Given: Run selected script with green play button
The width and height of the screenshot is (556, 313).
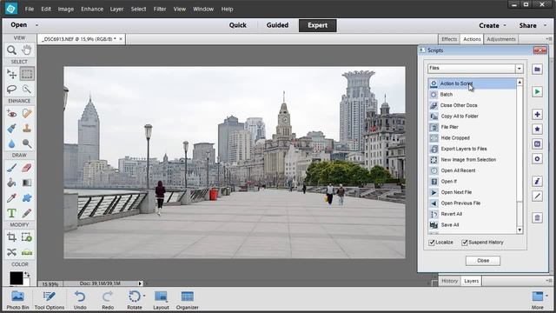Looking at the screenshot, I should coord(537,92).
